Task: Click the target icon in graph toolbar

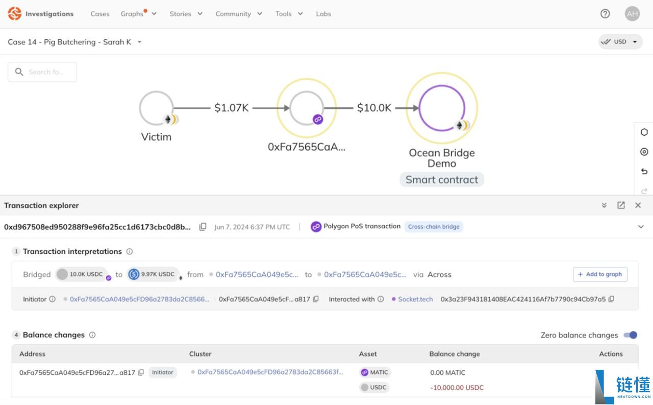Action: click(644, 152)
